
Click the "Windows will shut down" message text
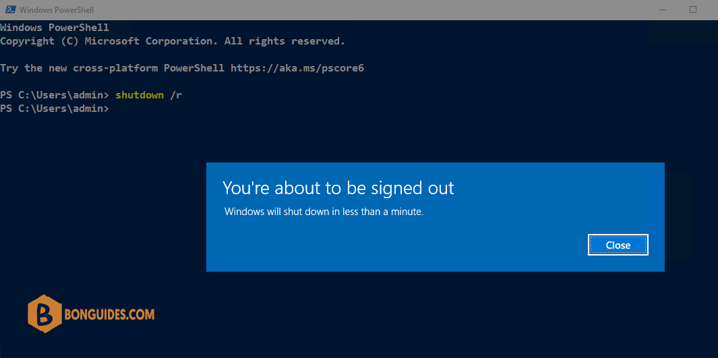324,212
